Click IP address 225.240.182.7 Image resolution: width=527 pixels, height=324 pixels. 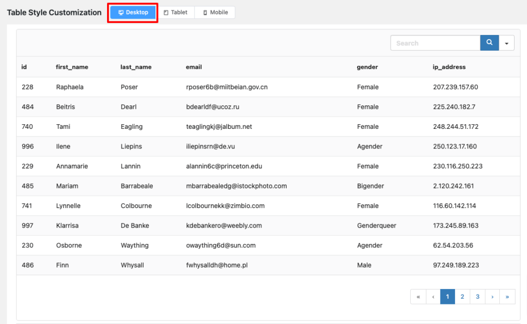[454, 107]
